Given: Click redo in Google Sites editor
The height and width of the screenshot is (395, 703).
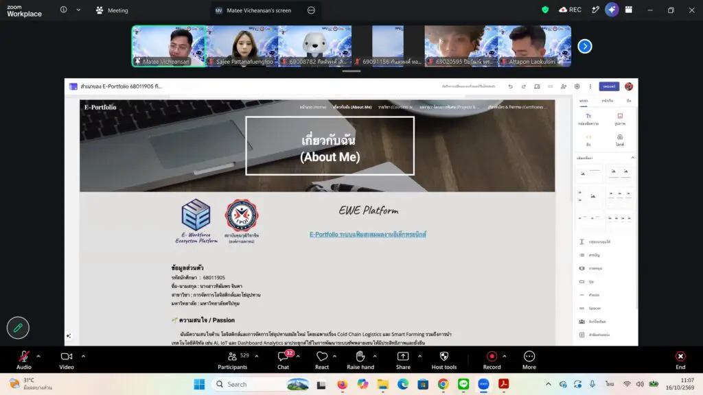Looking at the screenshot, I should tap(524, 86).
